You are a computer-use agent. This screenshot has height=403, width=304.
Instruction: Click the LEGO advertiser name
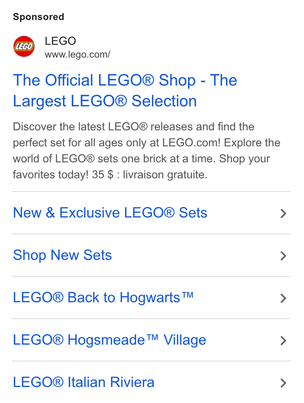(60, 41)
